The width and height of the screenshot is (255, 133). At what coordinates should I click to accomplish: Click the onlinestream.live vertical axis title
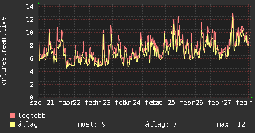(x=3, y=51)
